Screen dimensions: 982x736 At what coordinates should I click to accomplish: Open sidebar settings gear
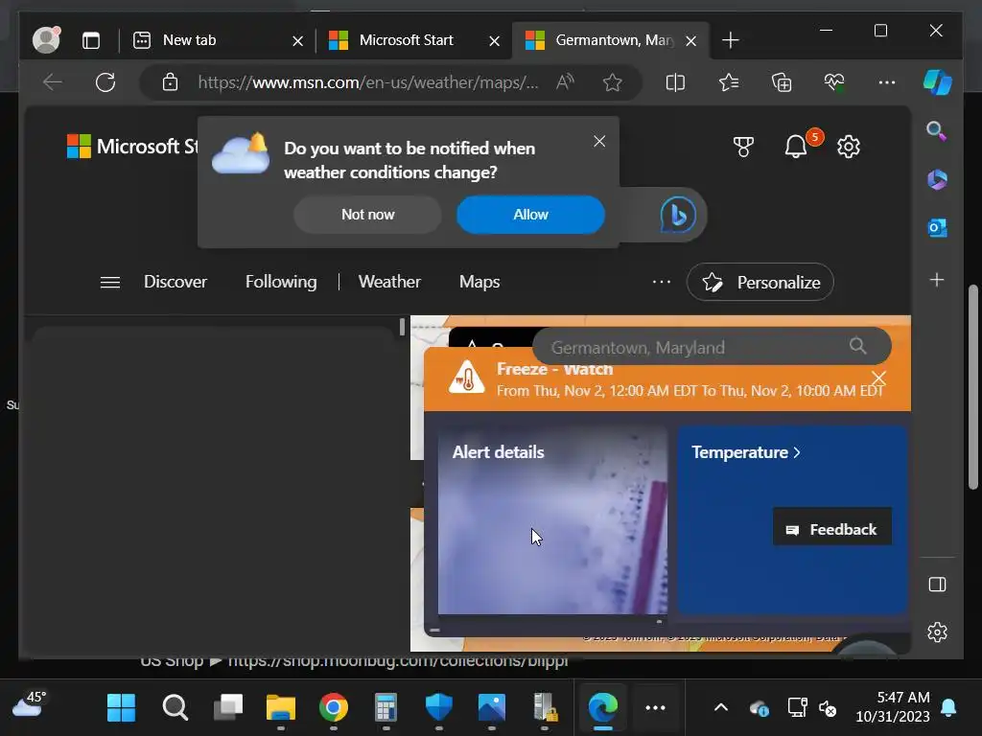point(937,632)
